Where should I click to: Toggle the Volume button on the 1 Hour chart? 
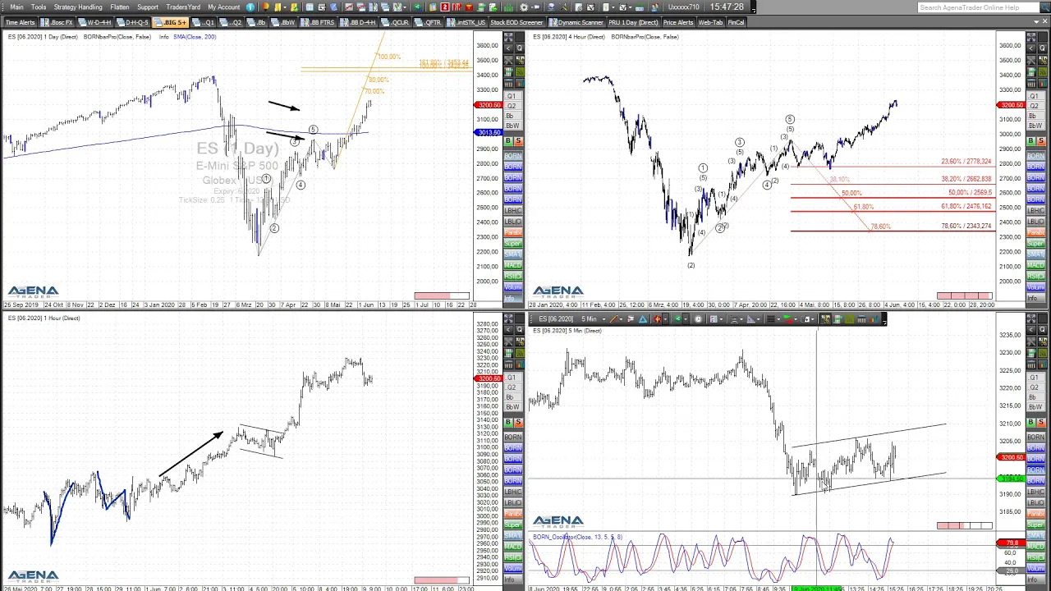coord(512,569)
